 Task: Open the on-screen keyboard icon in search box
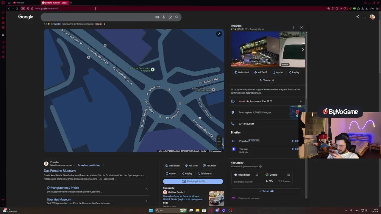pyautogui.click(x=157, y=17)
